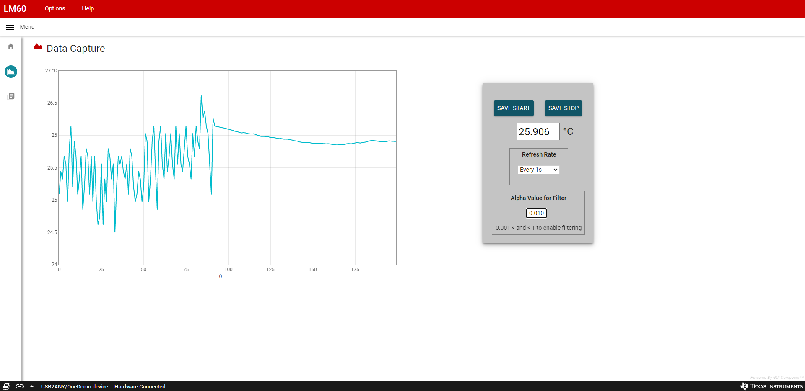Click the book icon in status bar

pos(6,386)
